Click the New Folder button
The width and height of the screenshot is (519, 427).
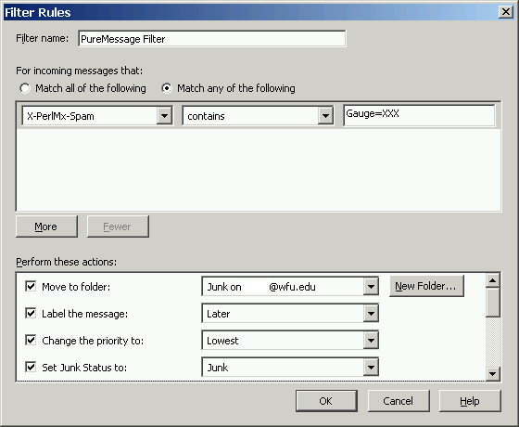[x=426, y=286]
